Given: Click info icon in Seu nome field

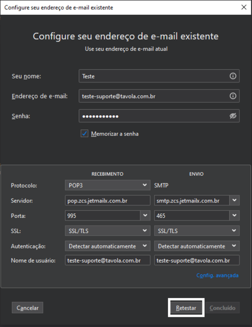Looking at the screenshot, I should 233,76.
